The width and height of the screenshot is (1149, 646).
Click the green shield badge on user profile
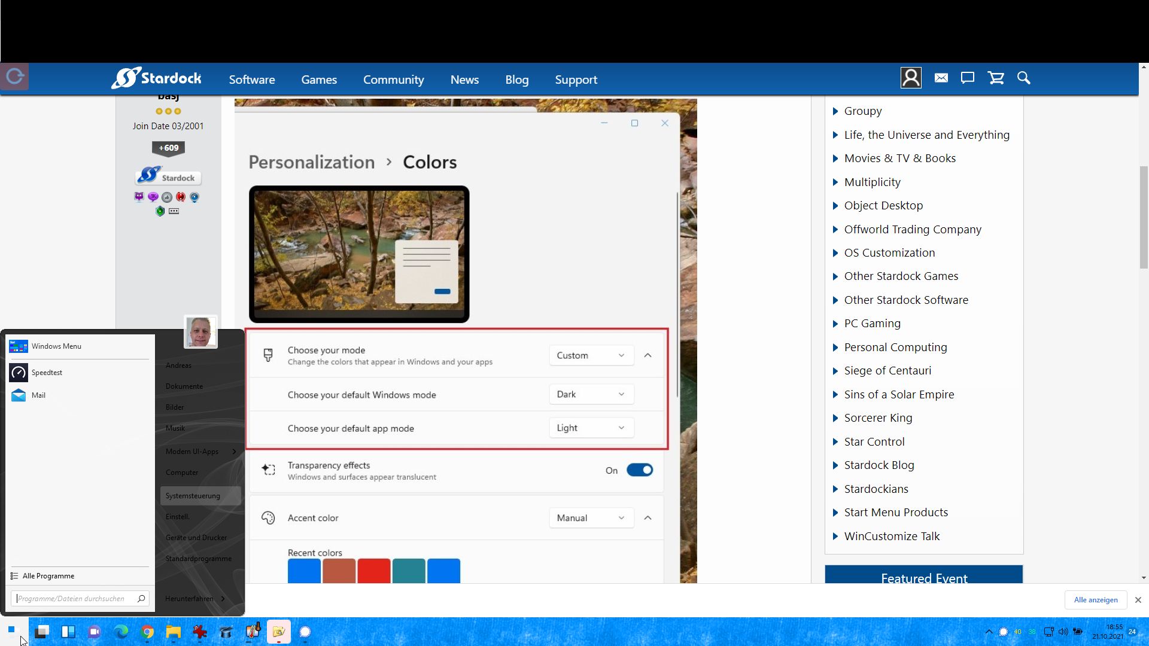(160, 211)
